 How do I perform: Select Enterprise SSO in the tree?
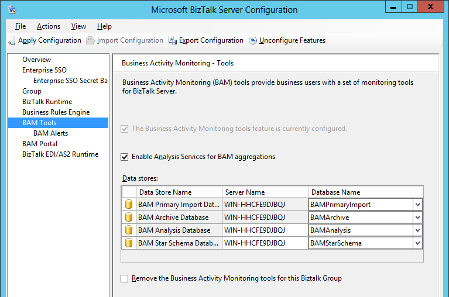44,70
